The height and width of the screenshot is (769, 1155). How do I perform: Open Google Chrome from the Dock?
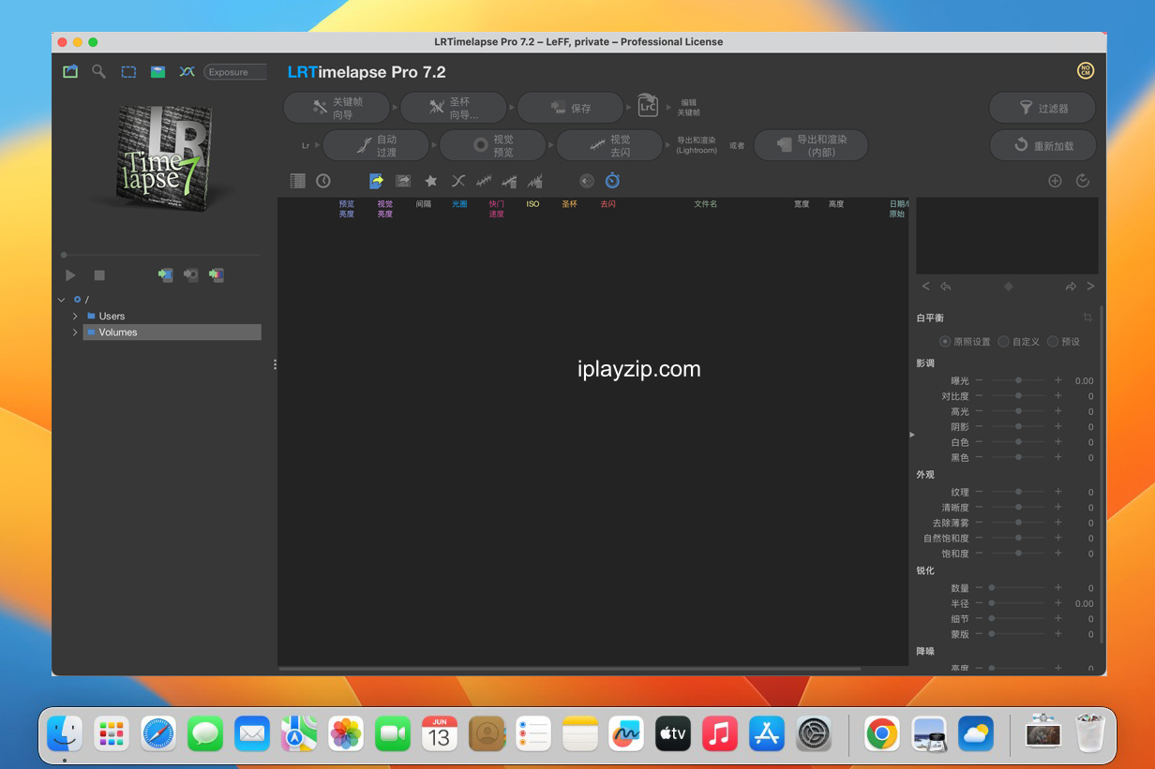(x=882, y=733)
